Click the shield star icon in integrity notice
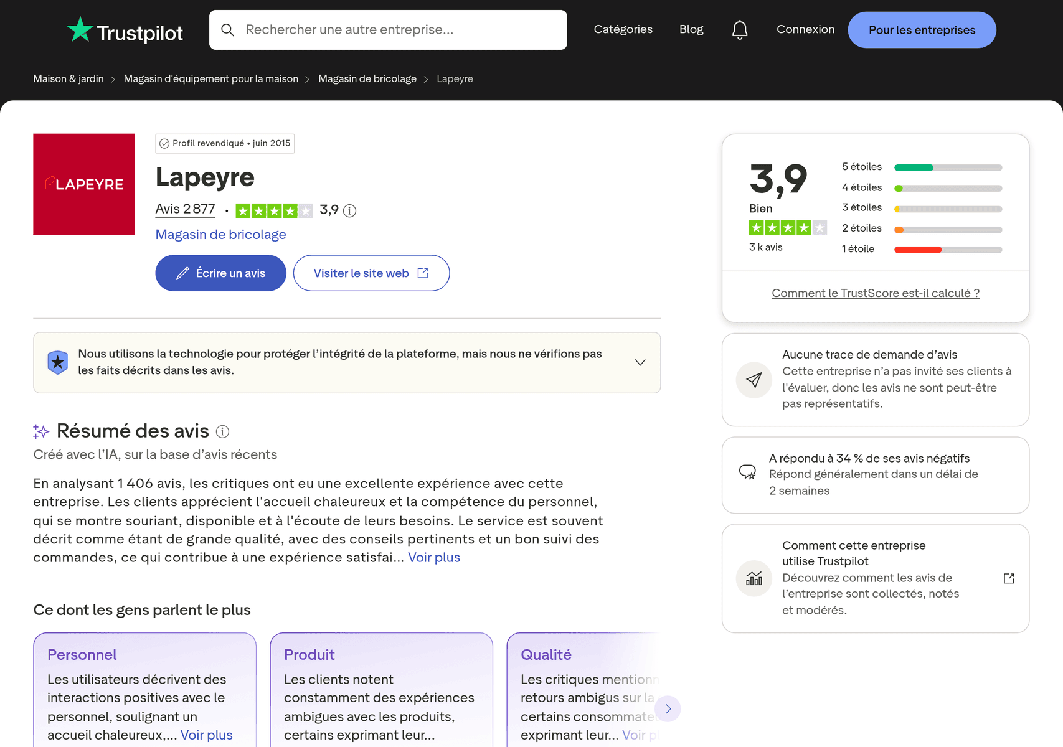The height and width of the screenshot is (747, 1063). (x=58, y=362)
